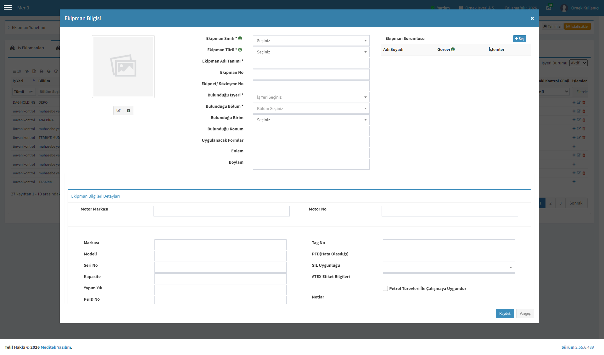Screen dimensions: 604x355
Task: Click the delete image trash icon
Action: pos(129,111)
